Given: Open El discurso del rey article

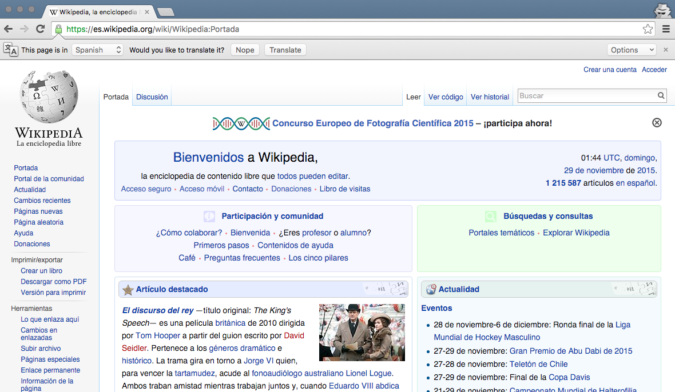Looking at the screenshot, I should (157, 310).
